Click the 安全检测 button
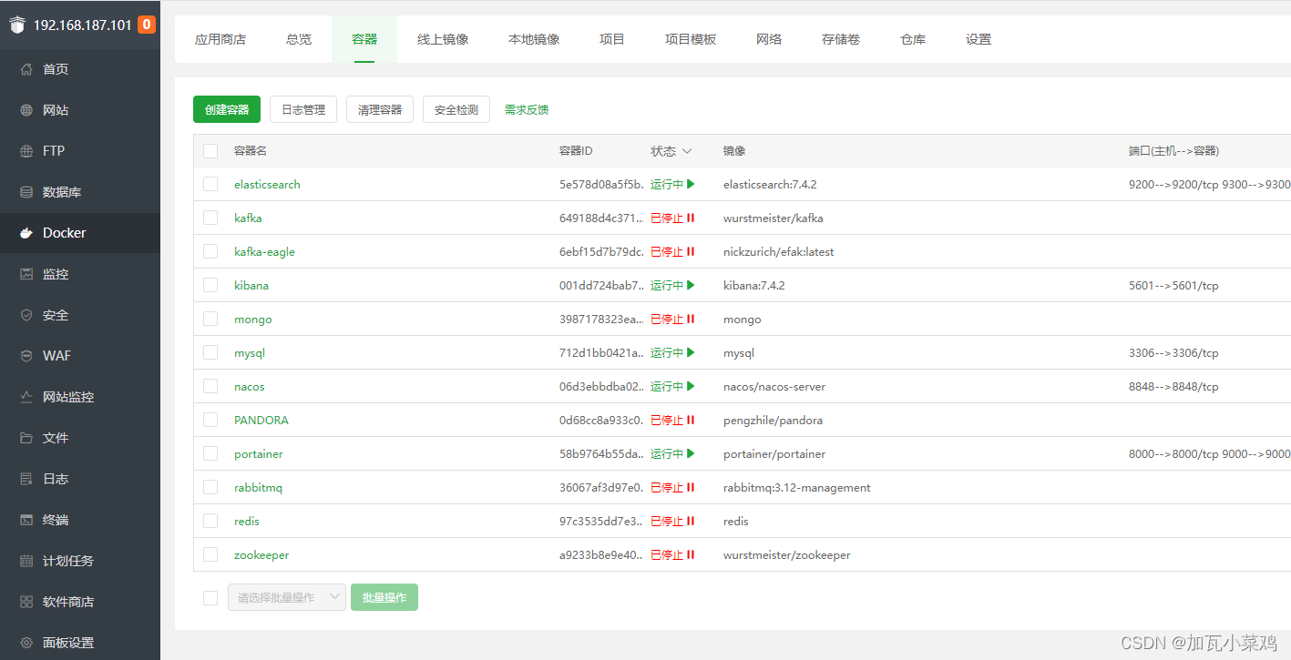1291x660 pixels. (x=456, y=109)
